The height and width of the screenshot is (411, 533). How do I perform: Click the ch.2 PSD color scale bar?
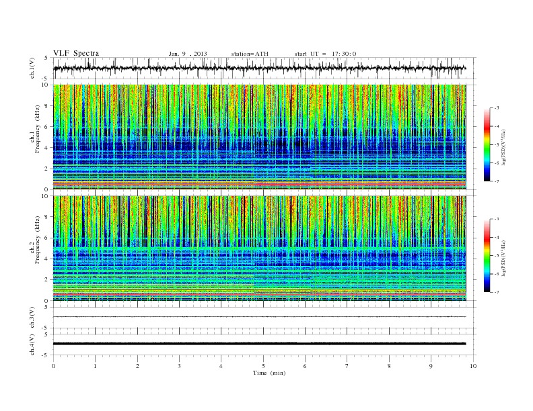click(487, 256)
